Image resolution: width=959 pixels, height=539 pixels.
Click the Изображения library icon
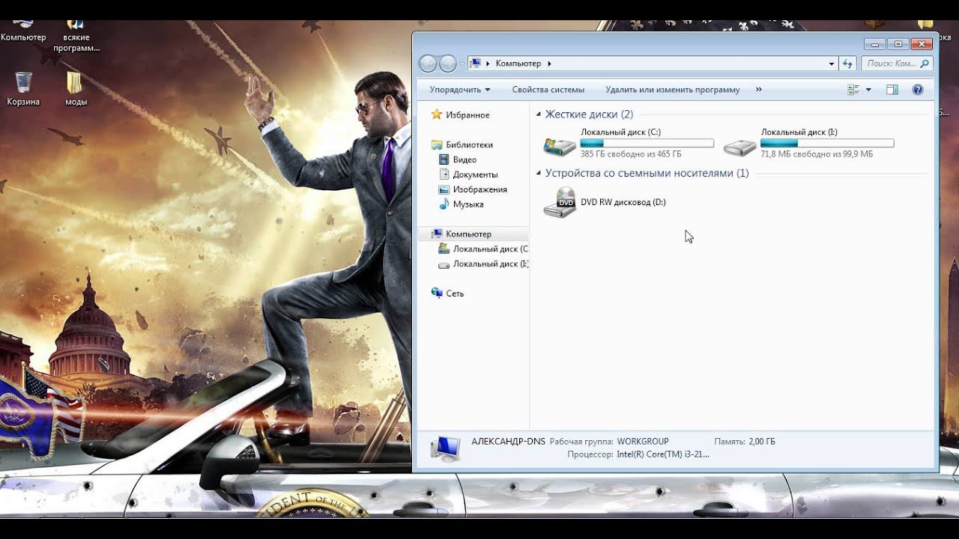click(444, 189)
